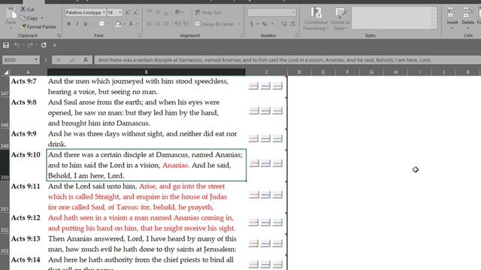Click Cancel X beside formula bar
Image resolution: width=481 pixels, height=270 pixels.
[x=59, y=60]
